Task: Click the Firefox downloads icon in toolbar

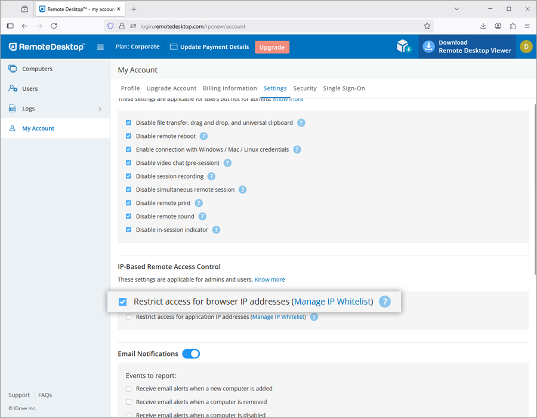Action: point(483,26)
